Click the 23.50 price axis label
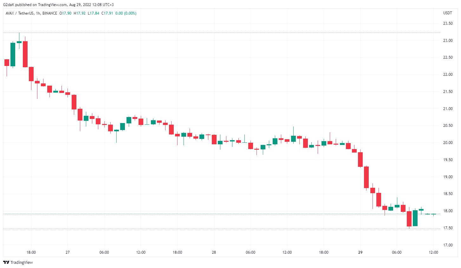 coord(448,23)
